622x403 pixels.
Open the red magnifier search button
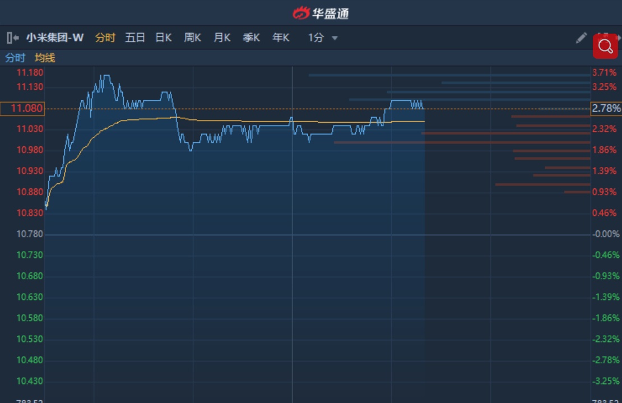605,47
